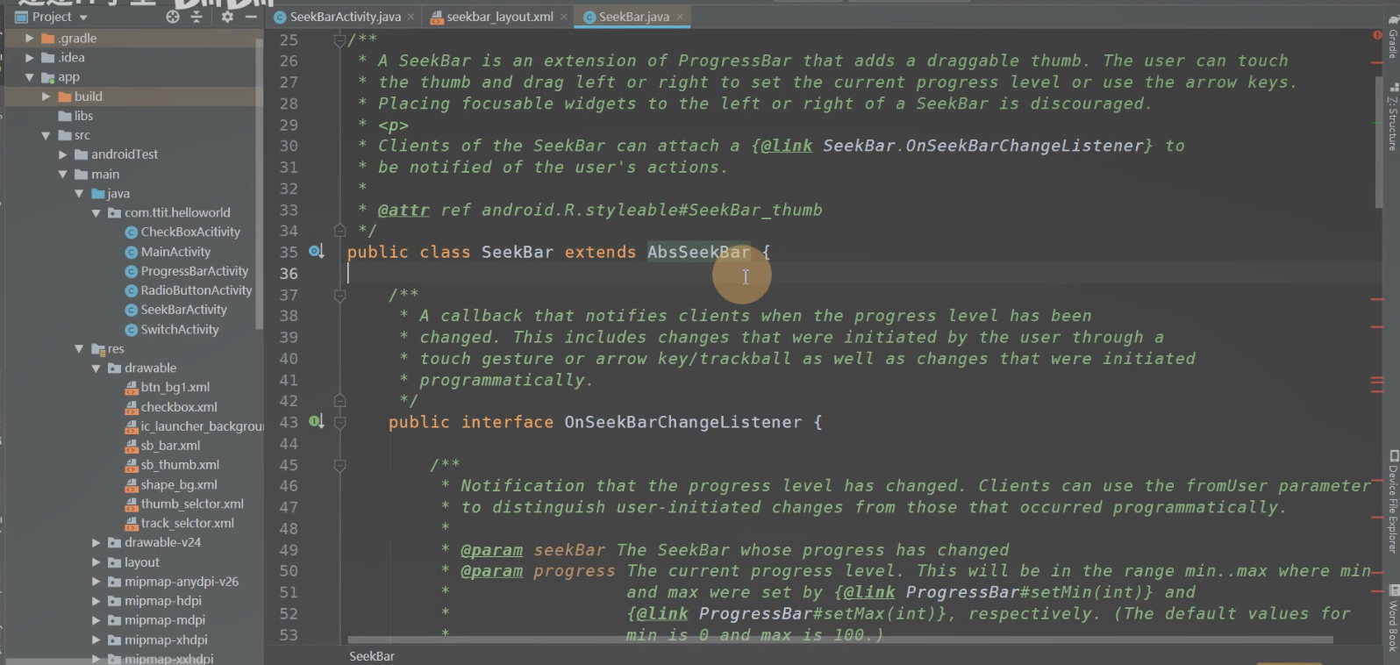Viewport: 1400px width, 665px height.
Task: Select the mipmap-mdpi folder
Action: pyautogui.click(x=156, y=620)
